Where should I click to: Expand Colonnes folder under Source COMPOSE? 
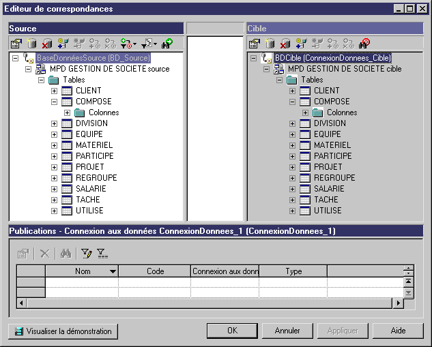pyautogui.click(x=68, y=112)
